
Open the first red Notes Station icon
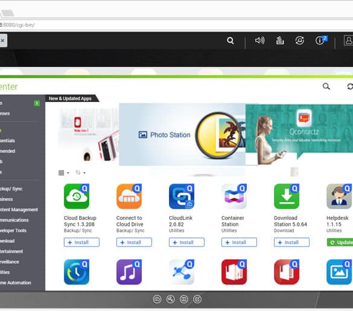(x=234, y=272)
